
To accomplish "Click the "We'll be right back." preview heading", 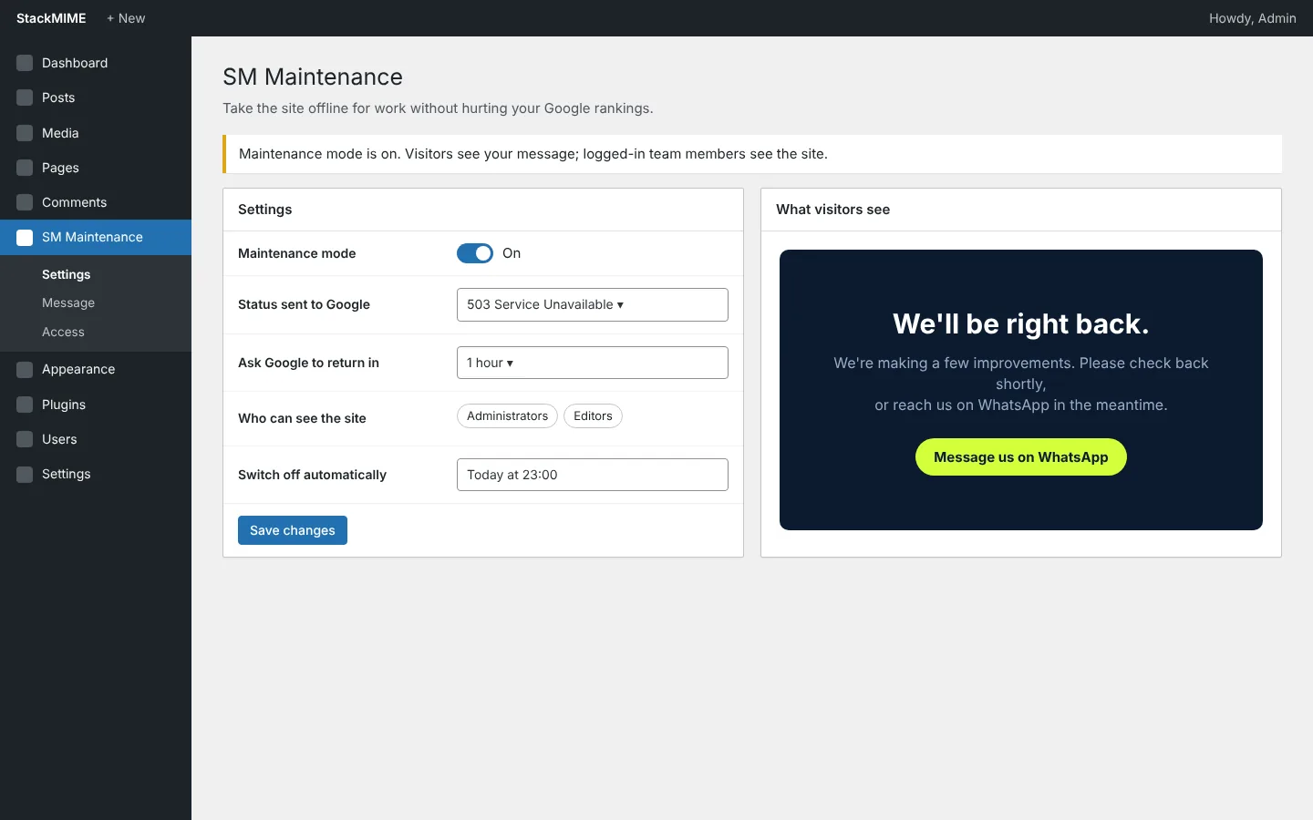I will pos(1021,324).
